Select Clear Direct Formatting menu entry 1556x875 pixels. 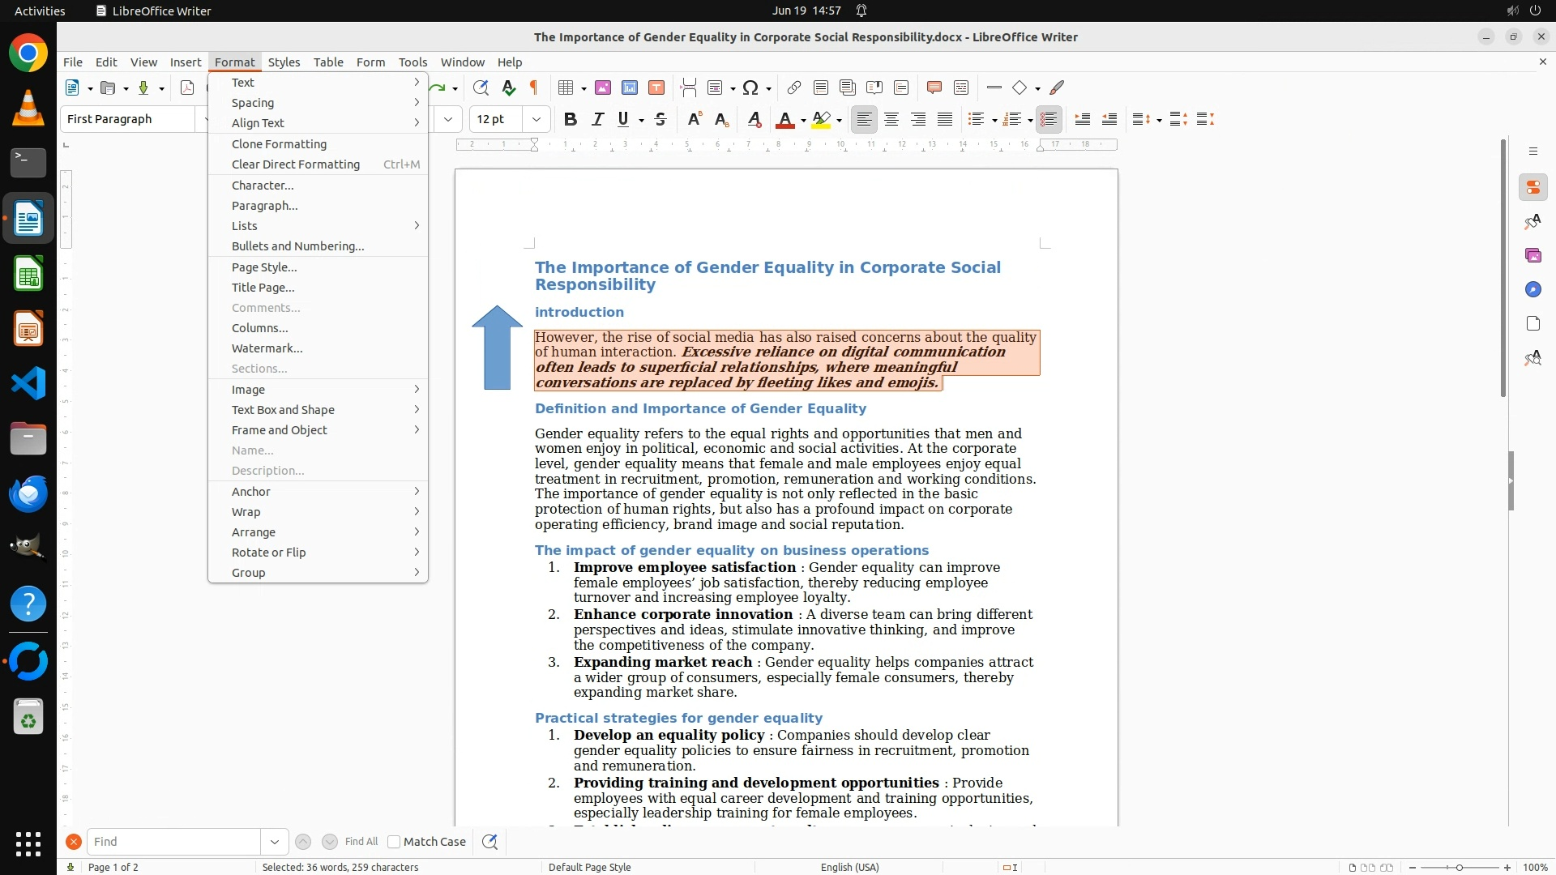coord(295,164)
